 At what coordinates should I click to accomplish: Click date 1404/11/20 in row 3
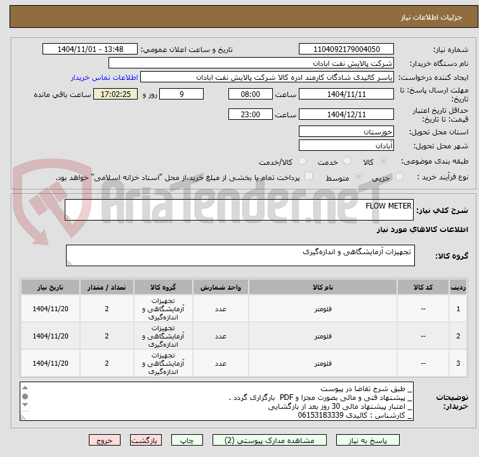point(50,363)
